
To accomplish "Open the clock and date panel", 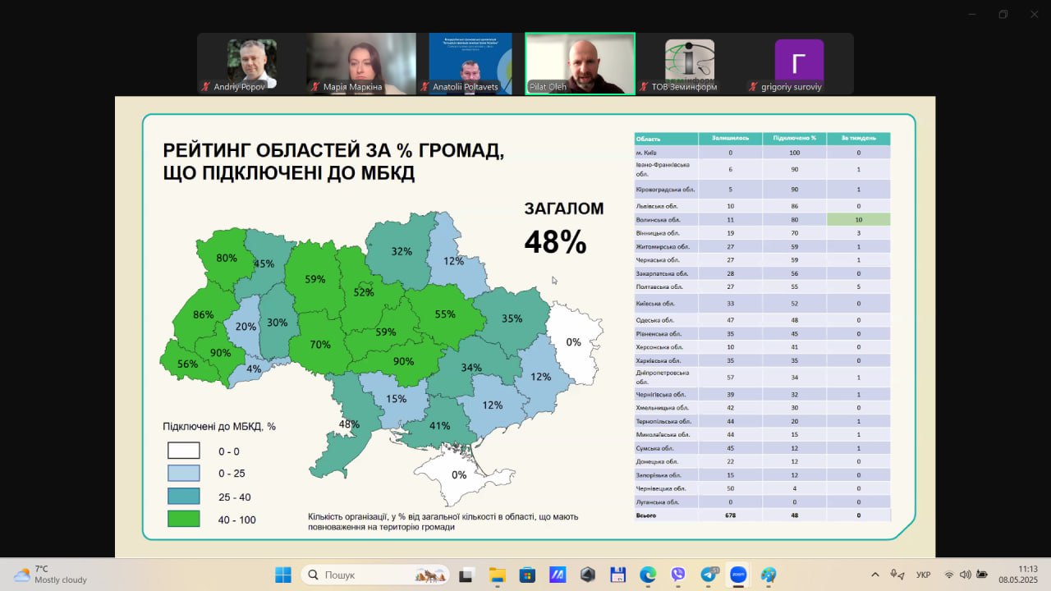I will 1028,575.
